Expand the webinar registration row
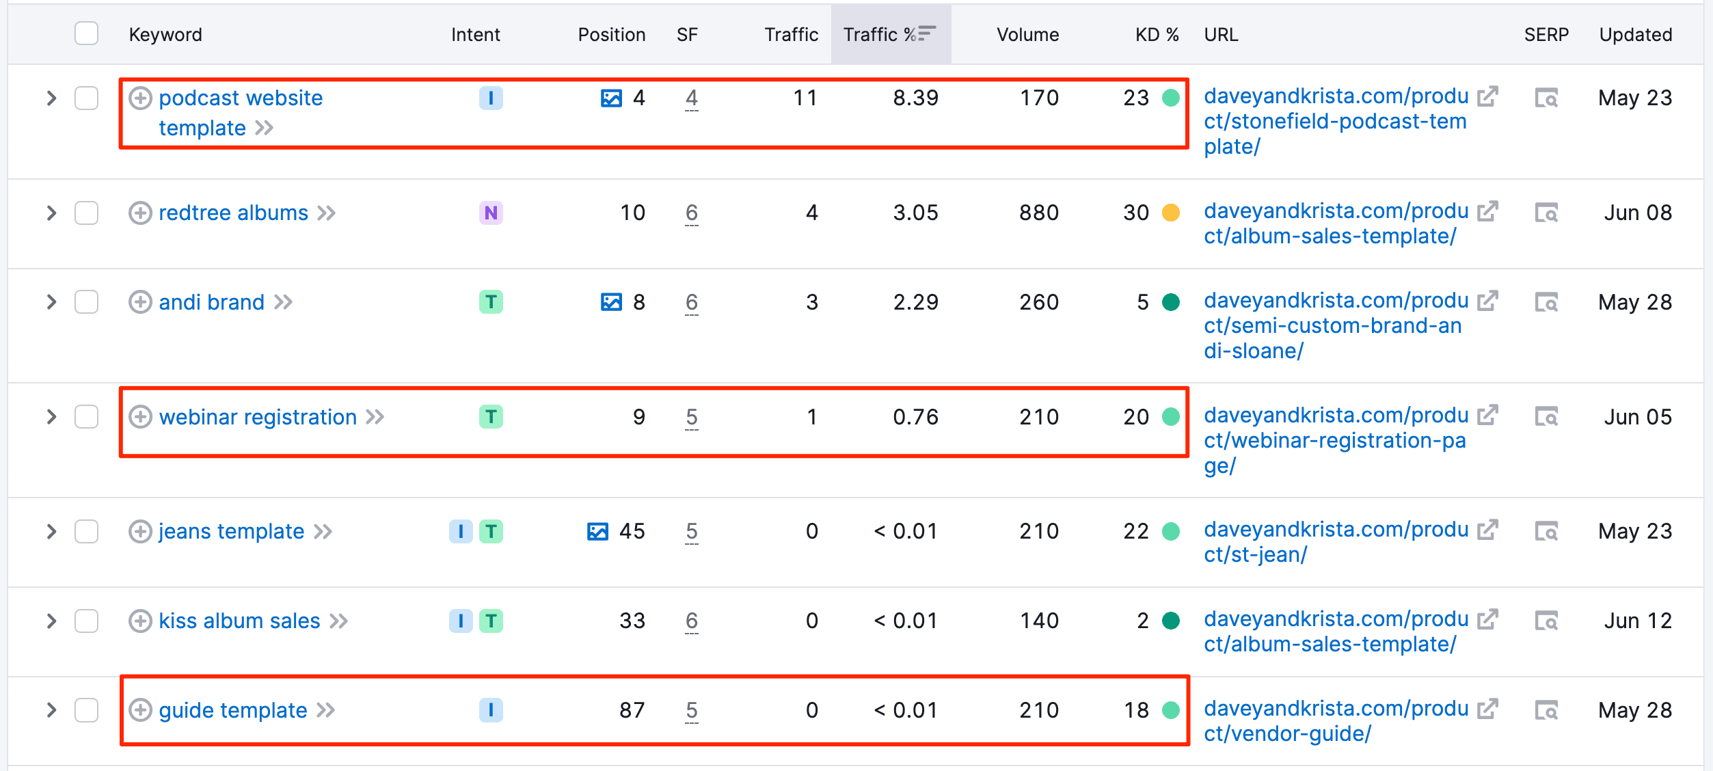This screenshot has width=1713, height=771. click(x=51, y=417)
